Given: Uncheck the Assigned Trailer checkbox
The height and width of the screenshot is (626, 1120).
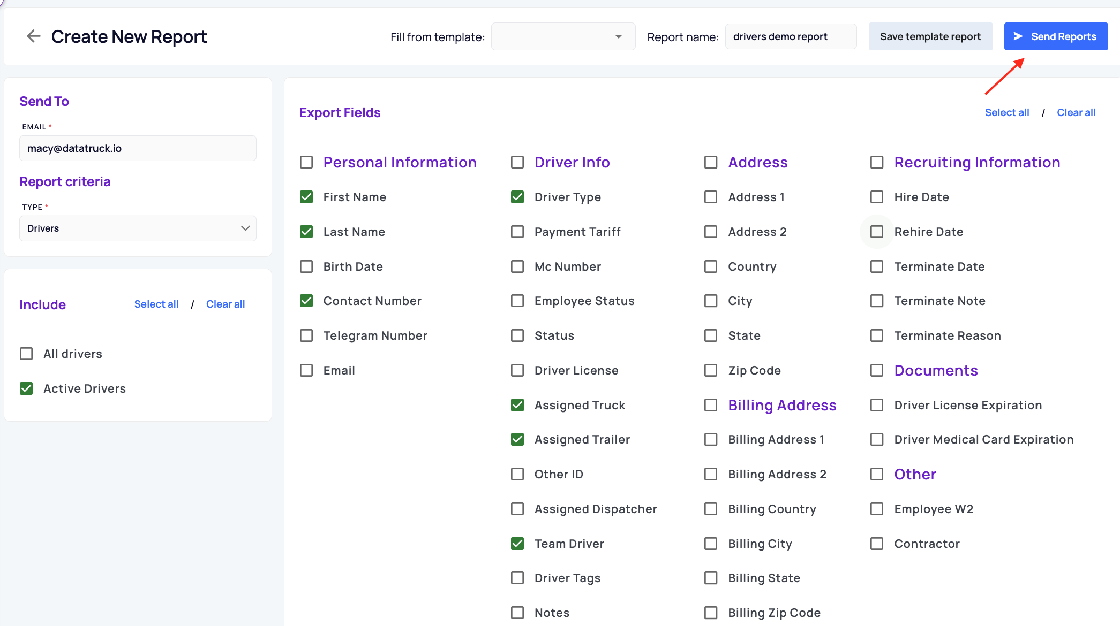Looking at the screenshot, I should point(517,439).
